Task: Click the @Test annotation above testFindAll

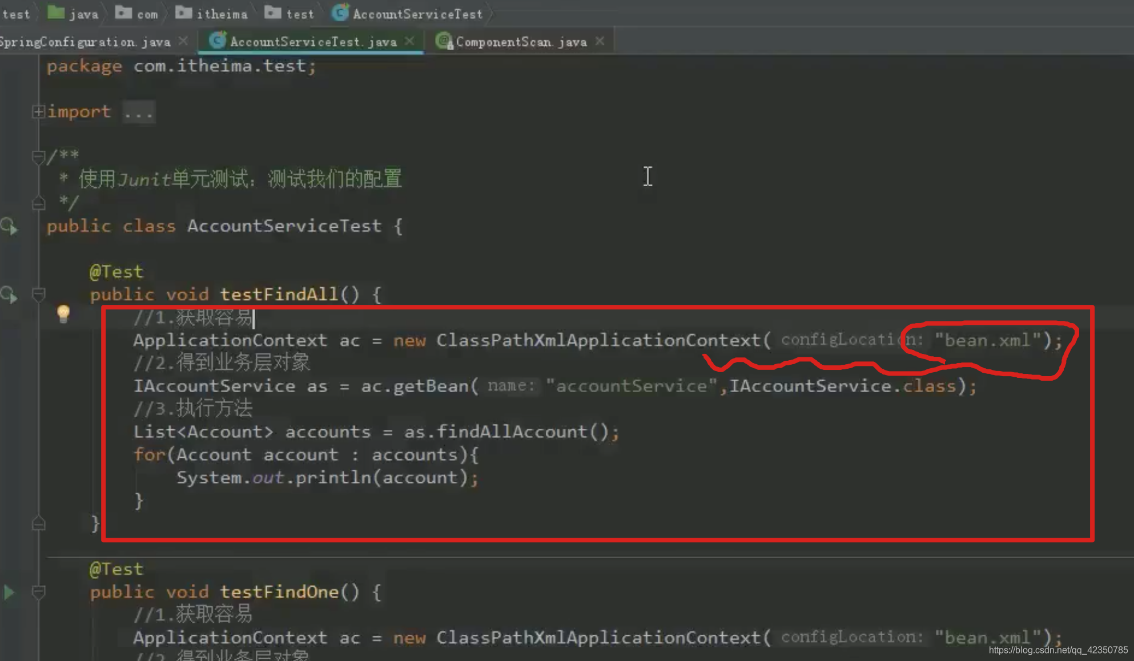Action: click(116, 272)
